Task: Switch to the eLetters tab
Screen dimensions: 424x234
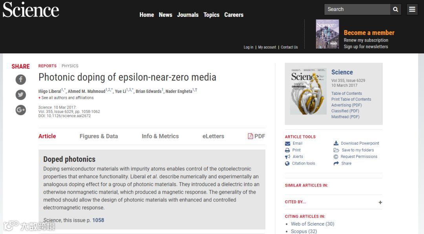Action: (x=213, y=136)
